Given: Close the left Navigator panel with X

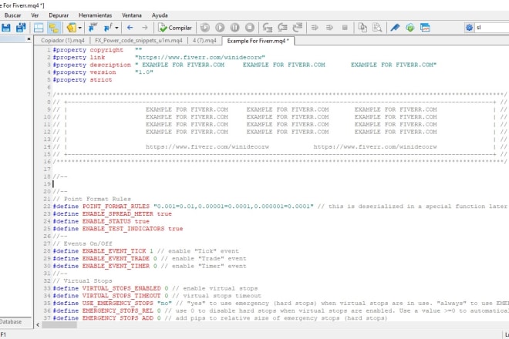Looking at the screenshot, I should click(29, 39).
